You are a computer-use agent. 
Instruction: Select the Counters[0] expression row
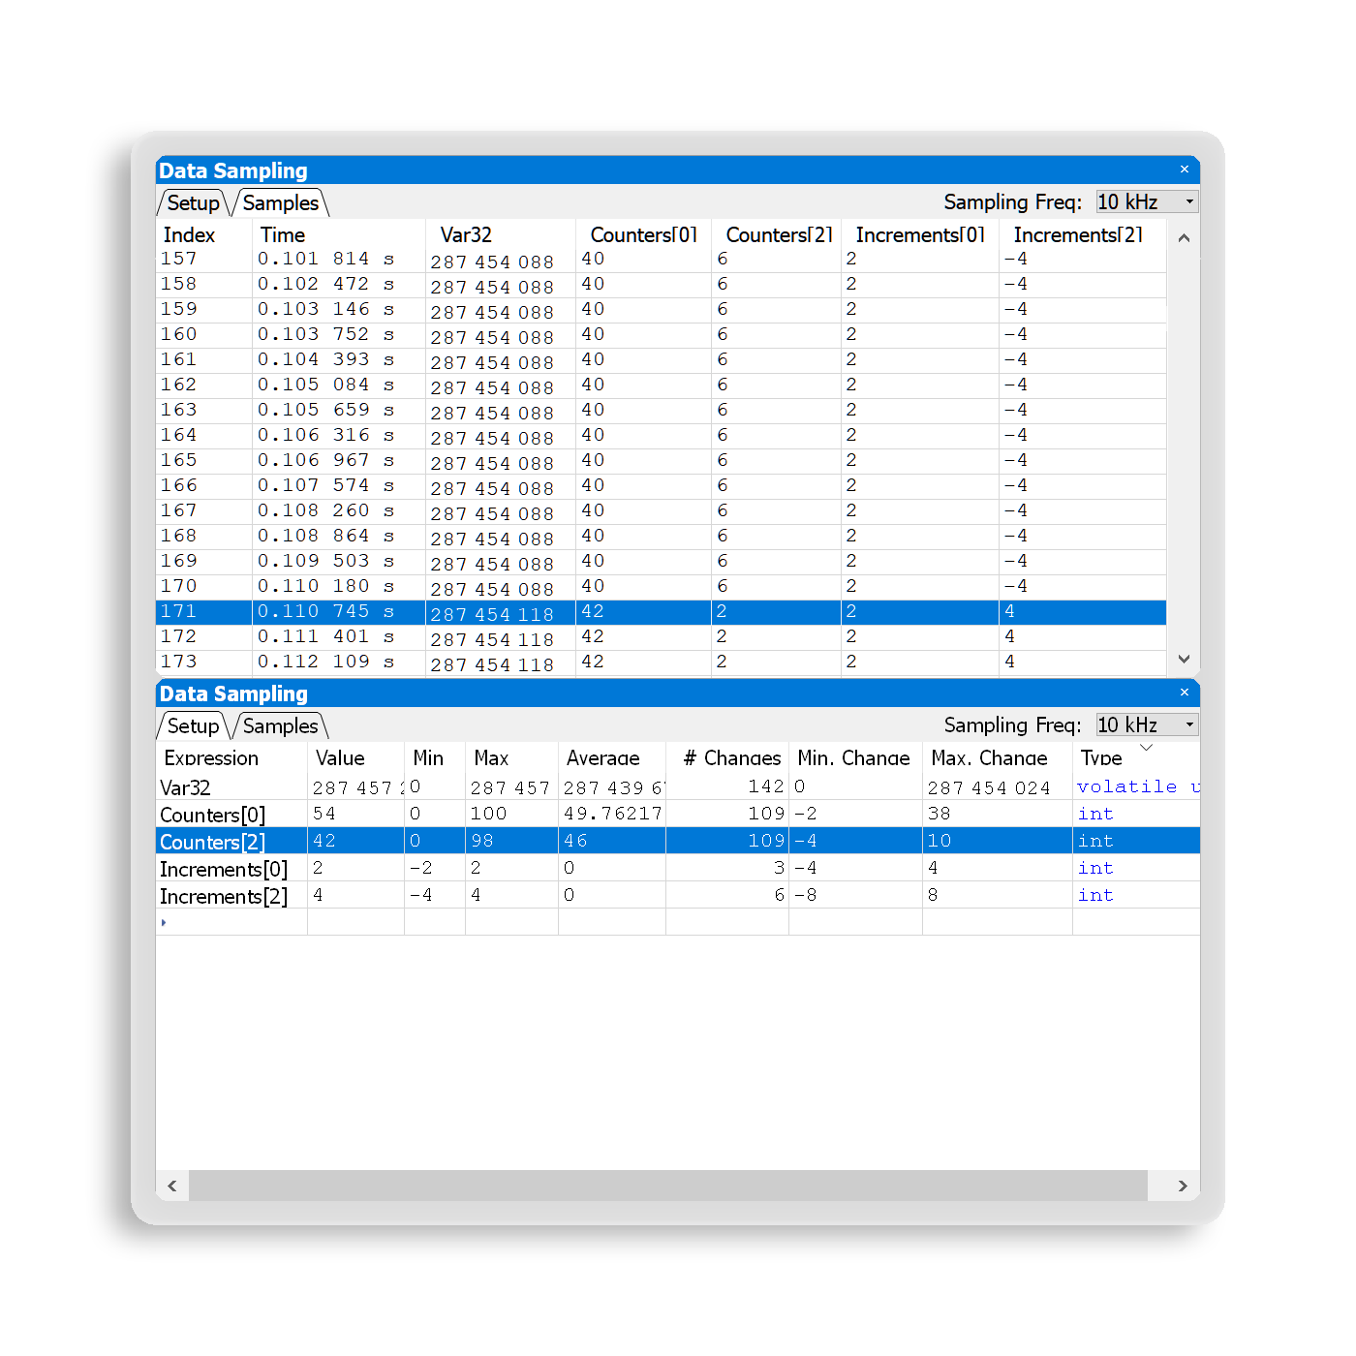212,815
